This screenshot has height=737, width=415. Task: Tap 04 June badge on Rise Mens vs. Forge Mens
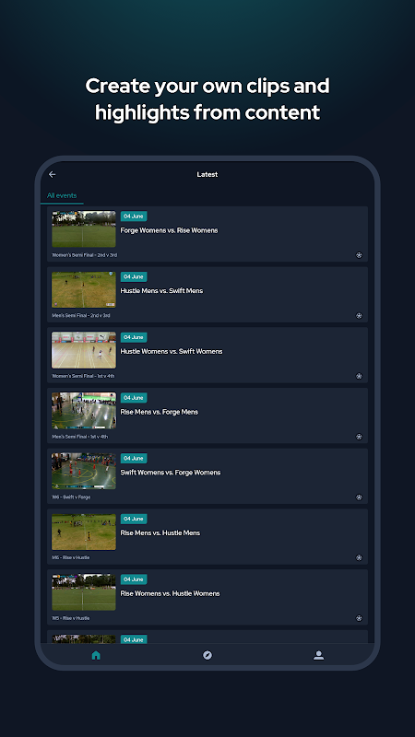(x=134, y=398)
